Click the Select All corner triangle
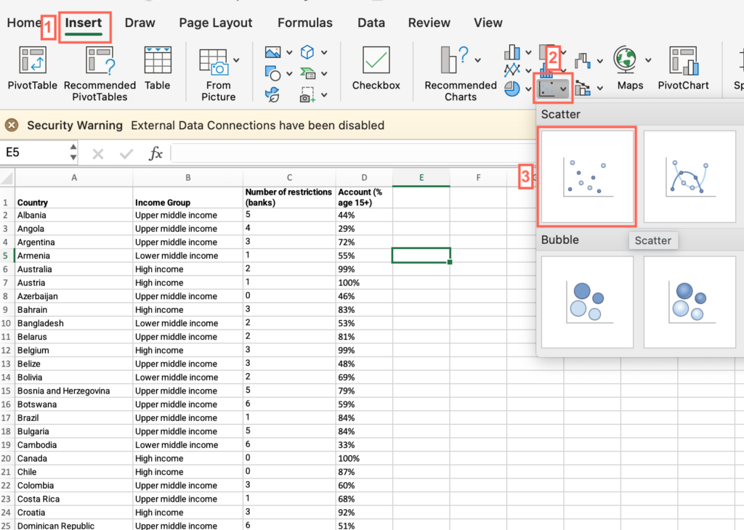Screen dimensions: 744x530 pyautogui.click(x=7, y=179)
